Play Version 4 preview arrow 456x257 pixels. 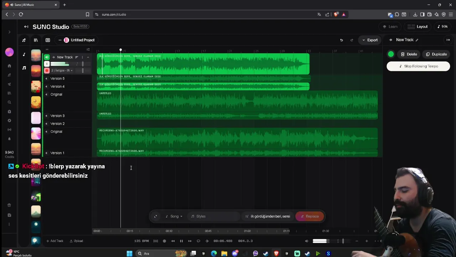click(46, 86)
